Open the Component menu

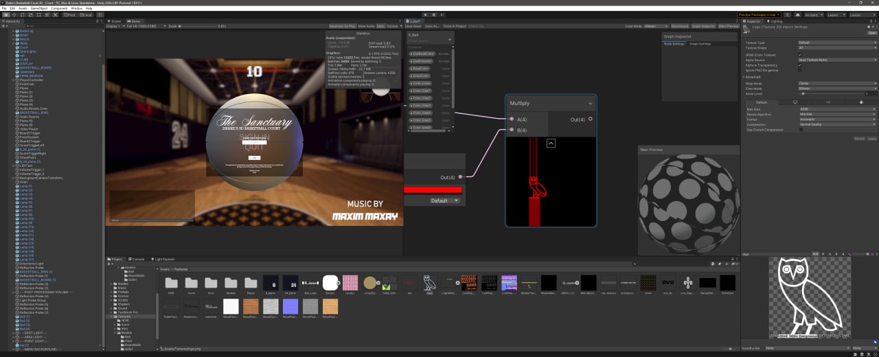[59, 8]
